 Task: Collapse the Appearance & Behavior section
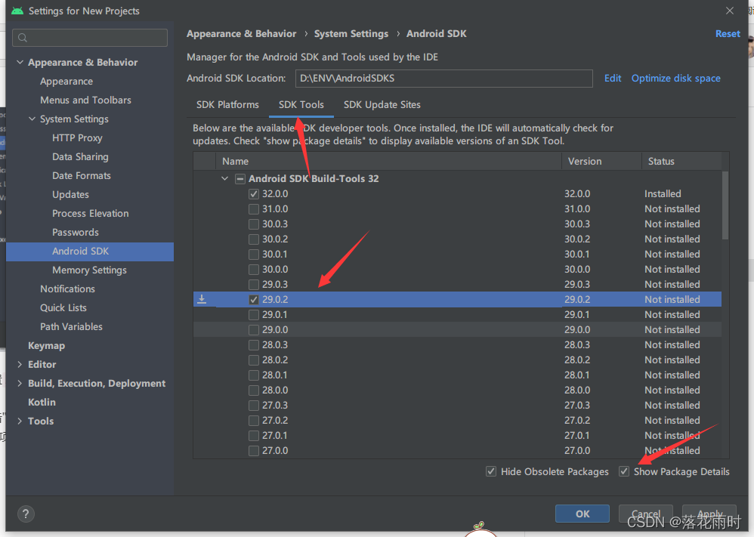20,62
